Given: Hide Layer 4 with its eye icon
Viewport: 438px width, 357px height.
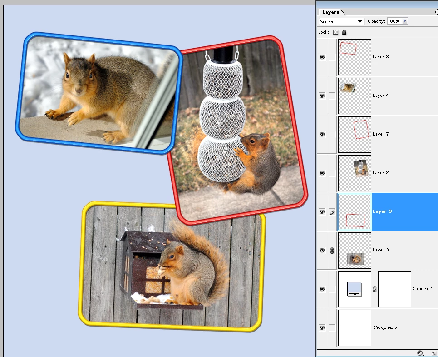Looking at the screenshot, I should pos(322,96).
